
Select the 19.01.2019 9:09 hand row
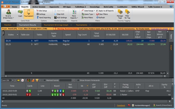point(86,91)
